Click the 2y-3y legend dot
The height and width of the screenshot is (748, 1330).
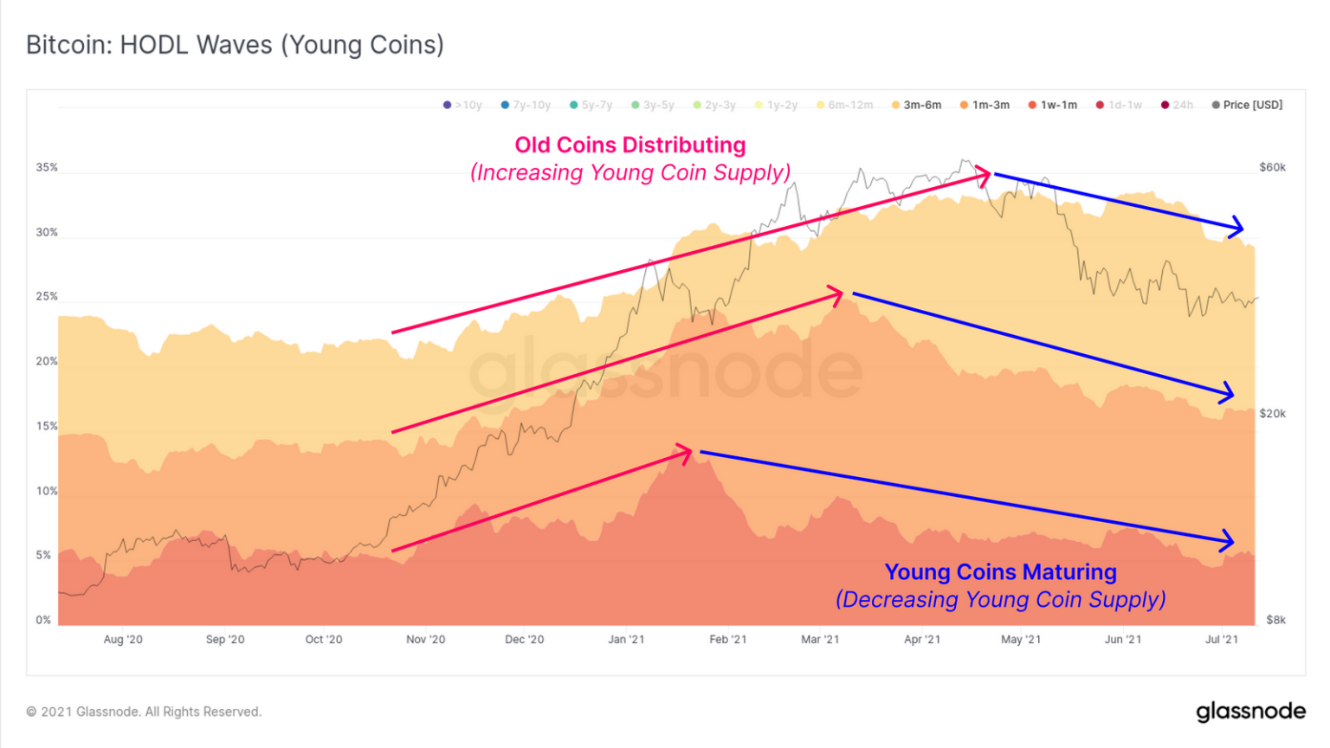(x=697, y=105)
